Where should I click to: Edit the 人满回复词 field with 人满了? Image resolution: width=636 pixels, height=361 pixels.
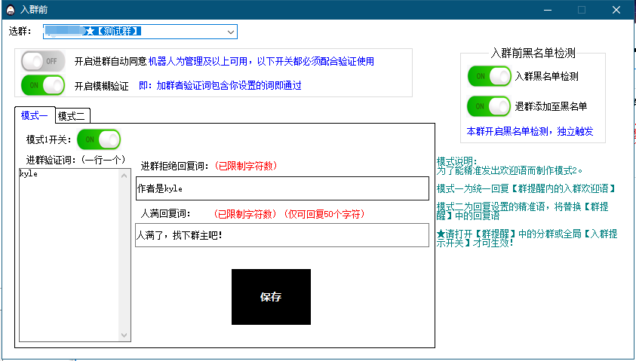pyautogui.click(x=282, y=235)
